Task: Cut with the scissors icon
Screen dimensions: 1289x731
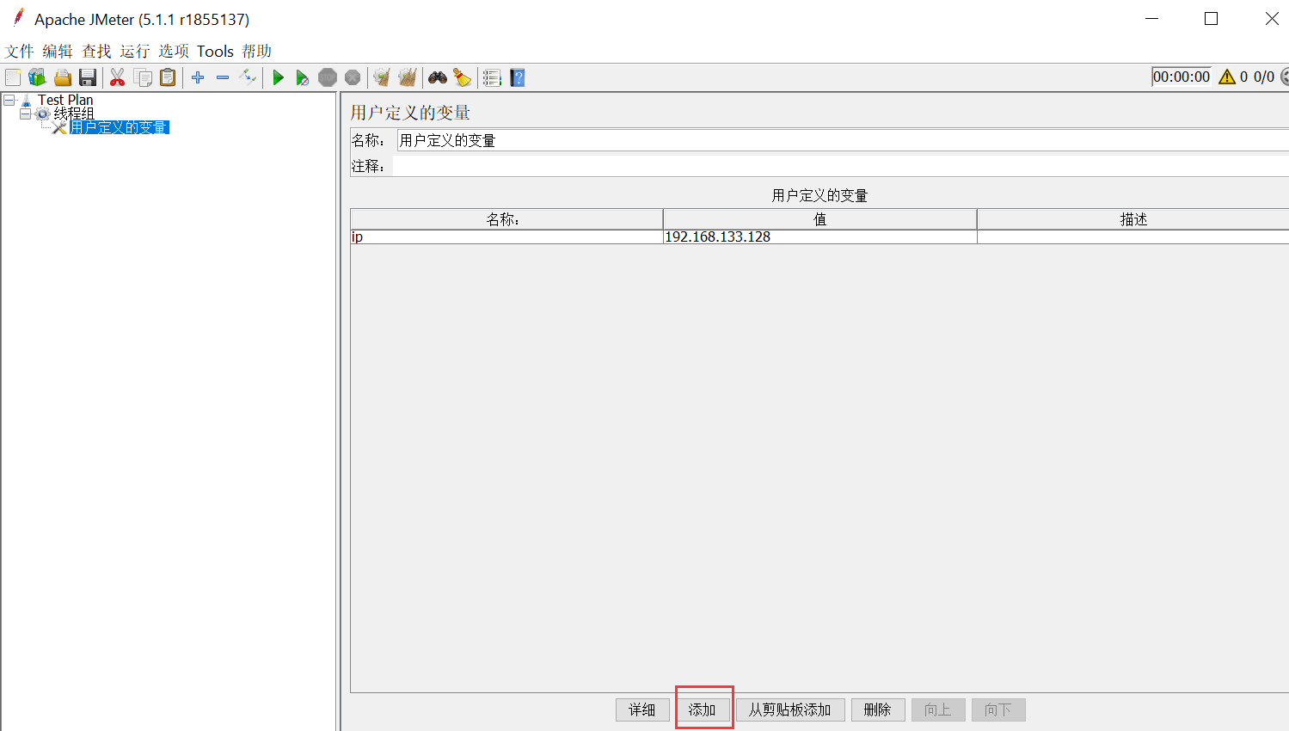Action: coord(118,77)
